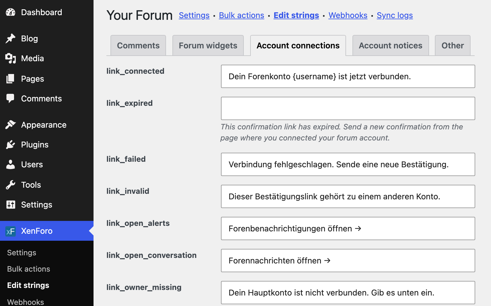Click the Media library icon
Screen dimensions: 491x306
[11, 58]
